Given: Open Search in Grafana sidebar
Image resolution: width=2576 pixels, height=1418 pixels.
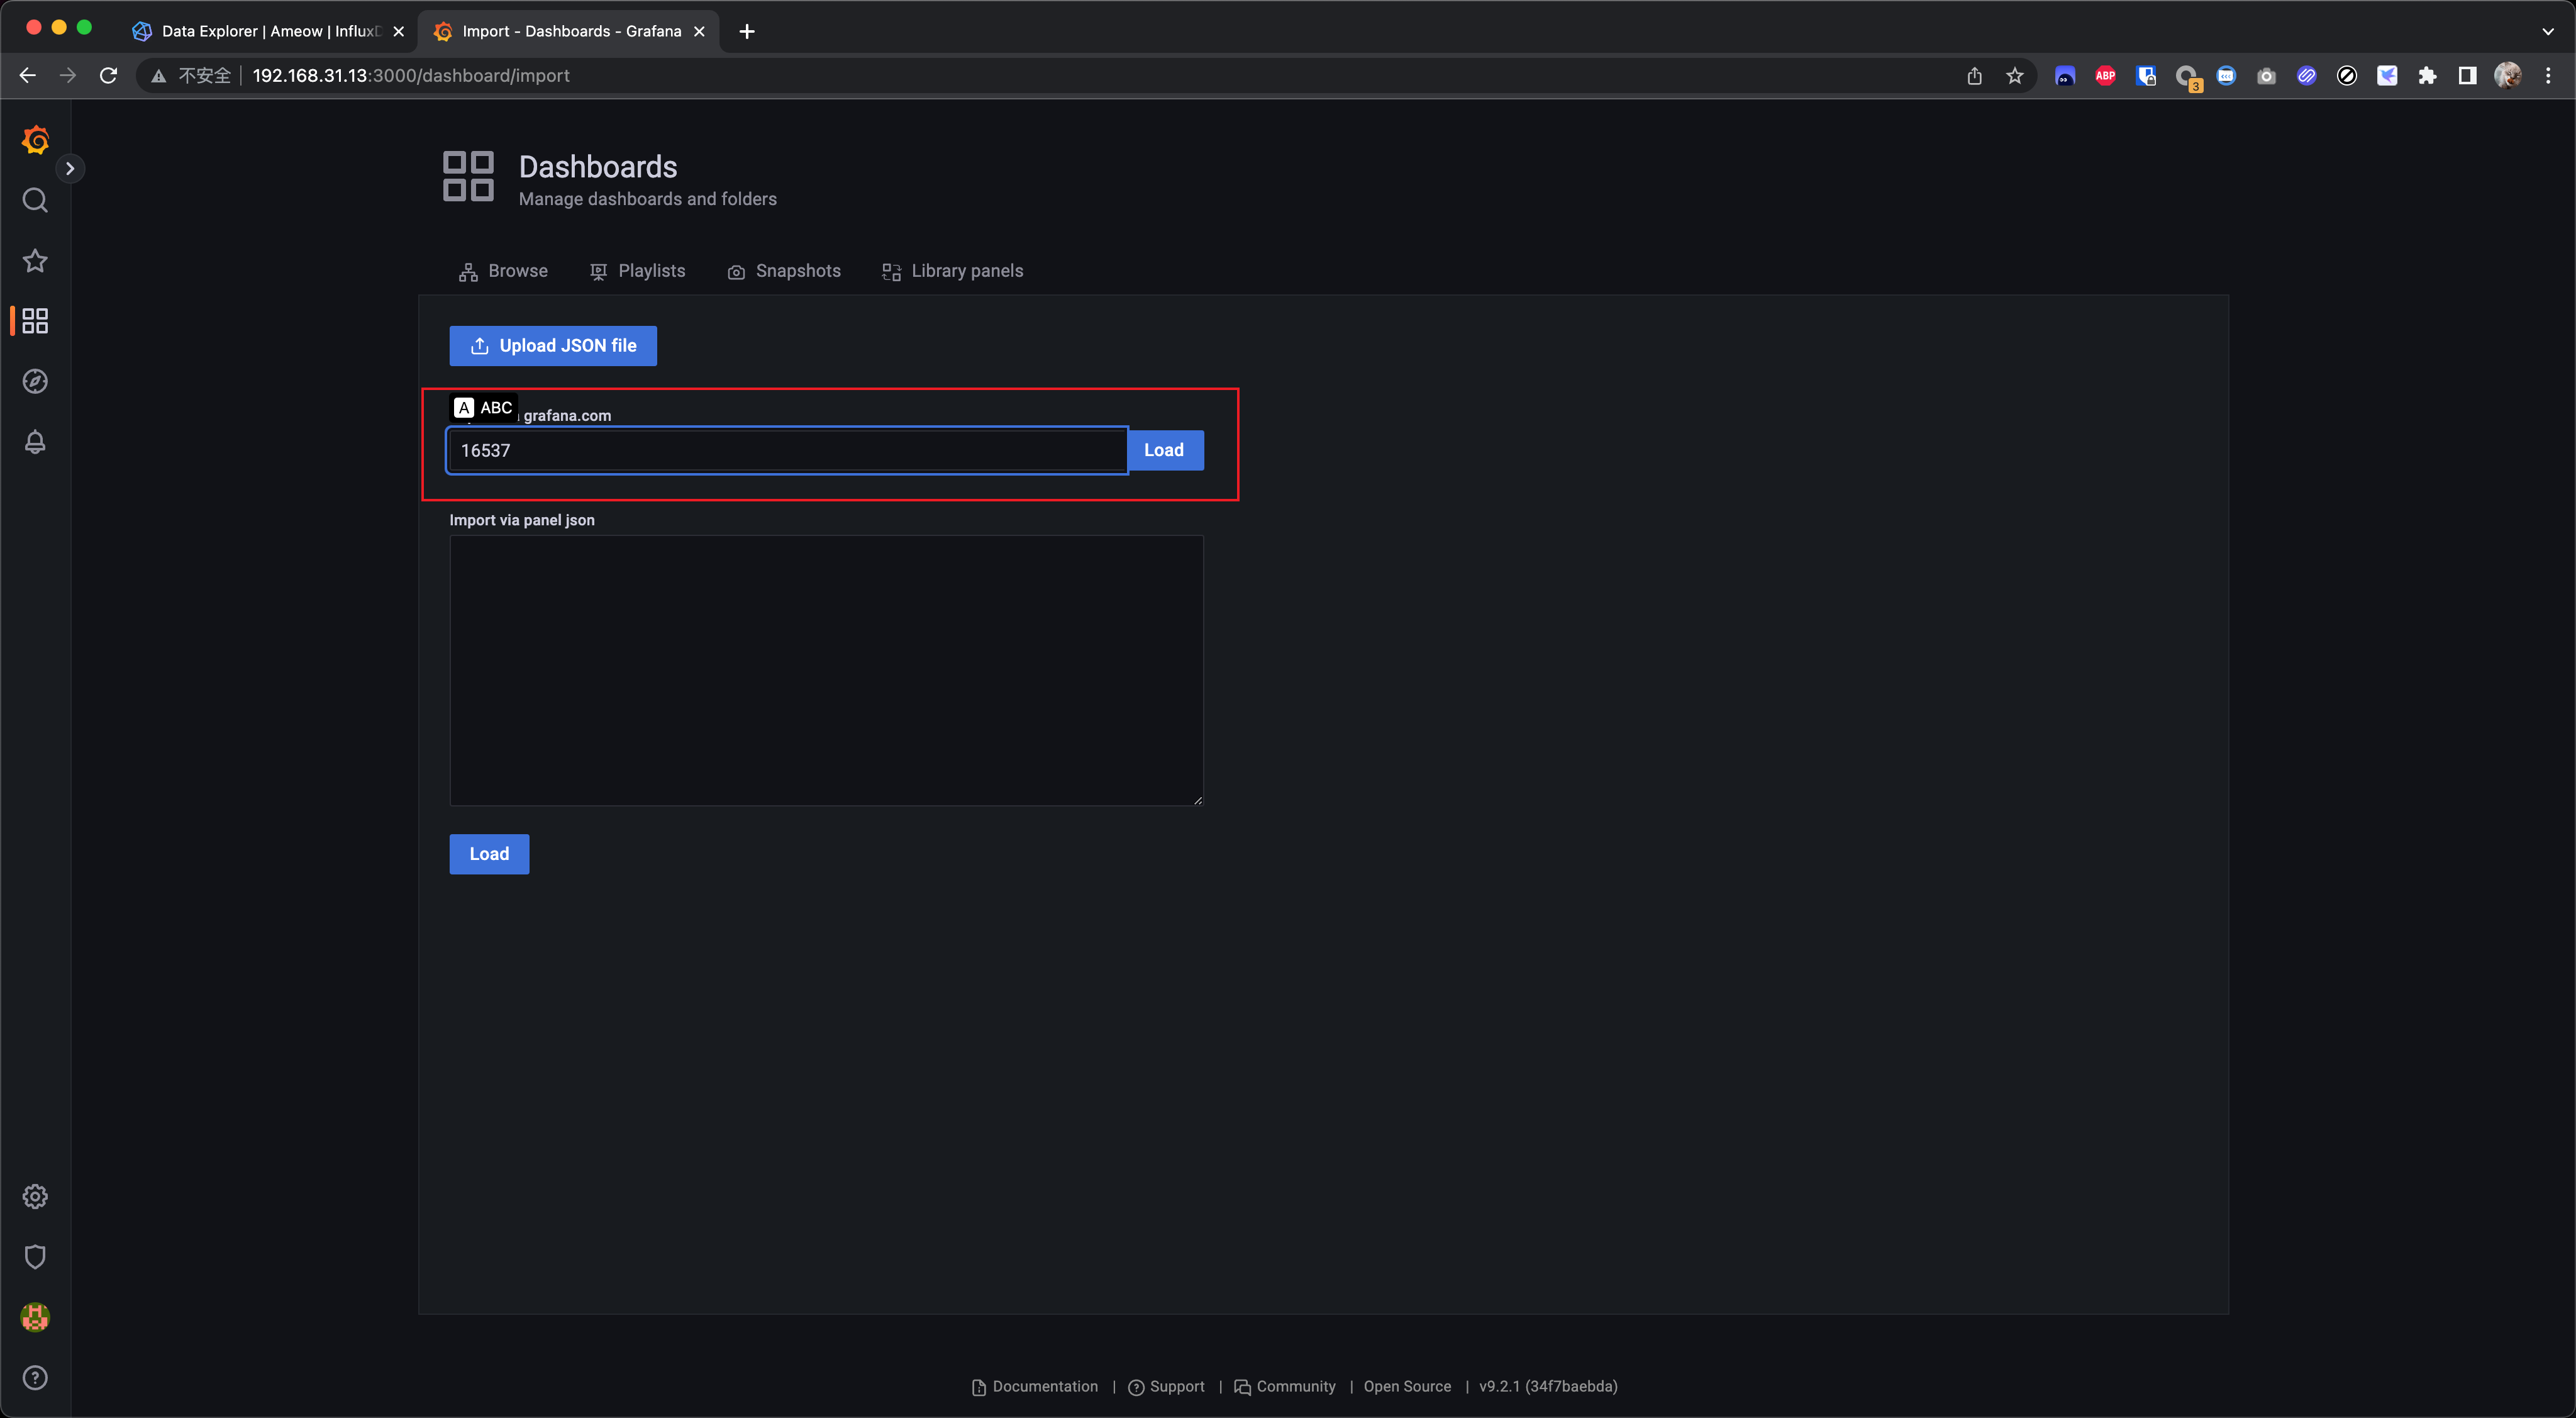Looking at the screenshot, I should coord(35,201).
